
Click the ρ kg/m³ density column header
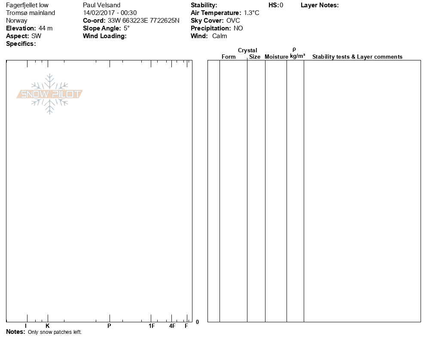[297, 54]
